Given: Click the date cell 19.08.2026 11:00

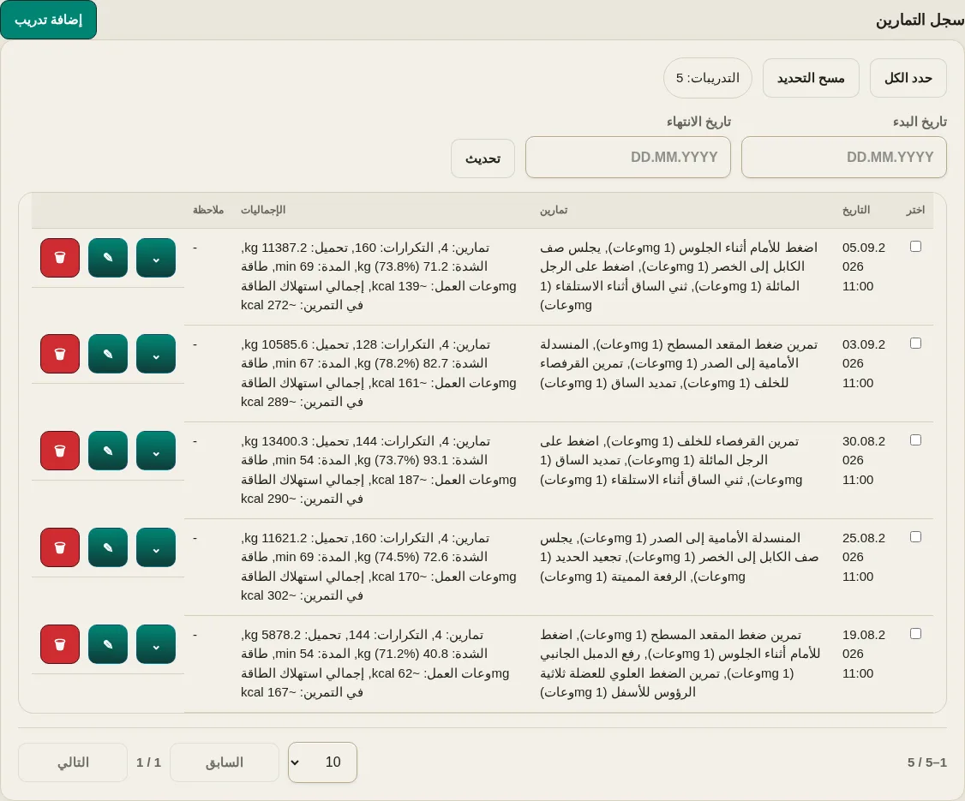Looking at the screenshot, I should [x=864, y=654].
